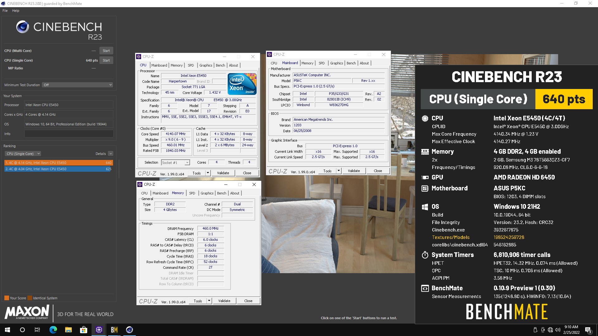598x336 pixels.
Task: Select blue ranking bar 4.04 GHz Xeon
Action: point(58,169)
